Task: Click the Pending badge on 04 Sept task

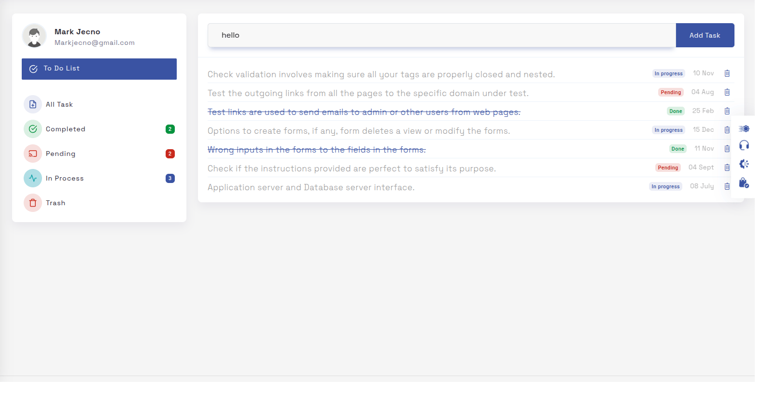Action: tap(668, 168)
